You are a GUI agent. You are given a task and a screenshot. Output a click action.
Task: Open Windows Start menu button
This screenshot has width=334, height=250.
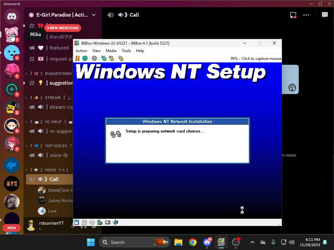click(91, 242)
